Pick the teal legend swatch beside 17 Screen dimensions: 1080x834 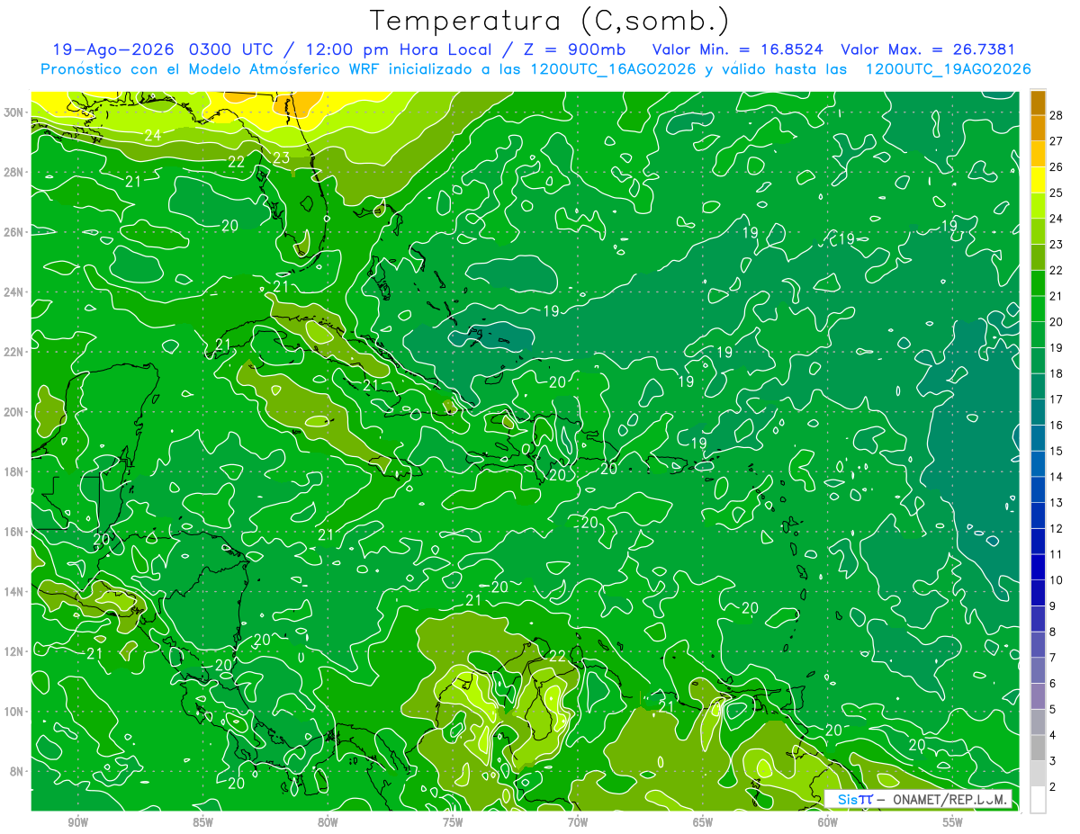pyautogui.click(x=1038, y=387)
